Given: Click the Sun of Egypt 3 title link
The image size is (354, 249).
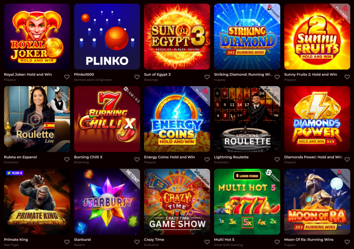Looking at the screenshot, I should pos(157,75).
